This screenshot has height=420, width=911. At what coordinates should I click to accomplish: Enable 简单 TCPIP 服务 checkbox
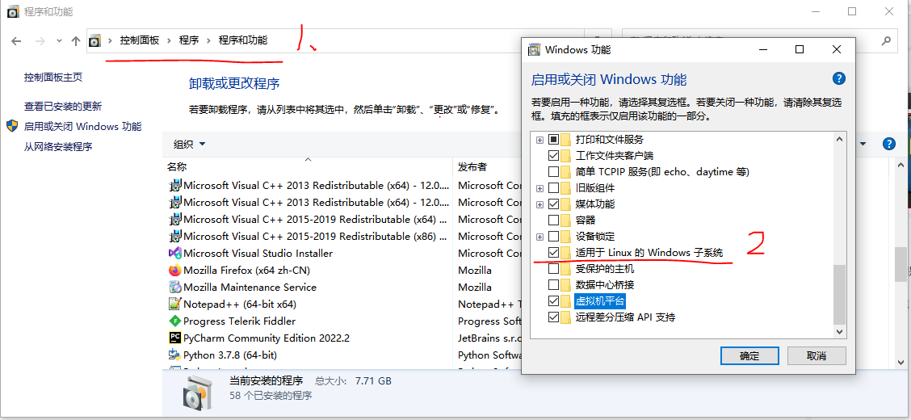(x=554, y=172)
